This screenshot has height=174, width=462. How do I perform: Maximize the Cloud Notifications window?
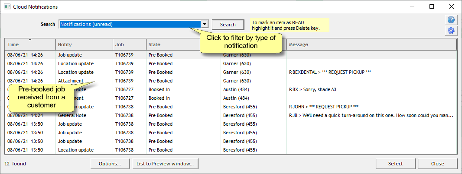point(432,7)
